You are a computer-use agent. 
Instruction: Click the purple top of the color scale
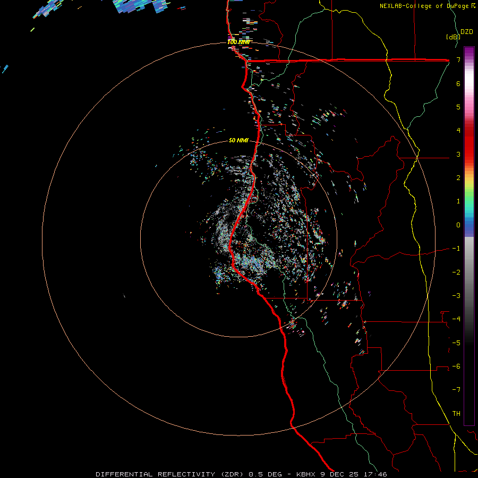[x=469, y=52]
